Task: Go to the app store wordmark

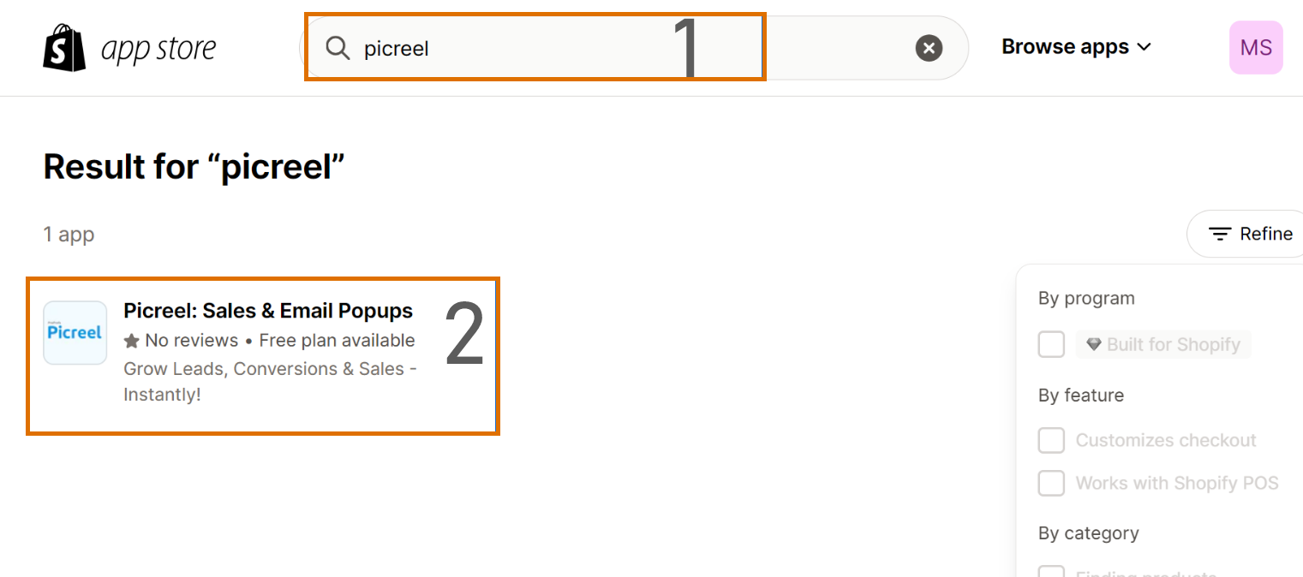Action: (158, 49)
